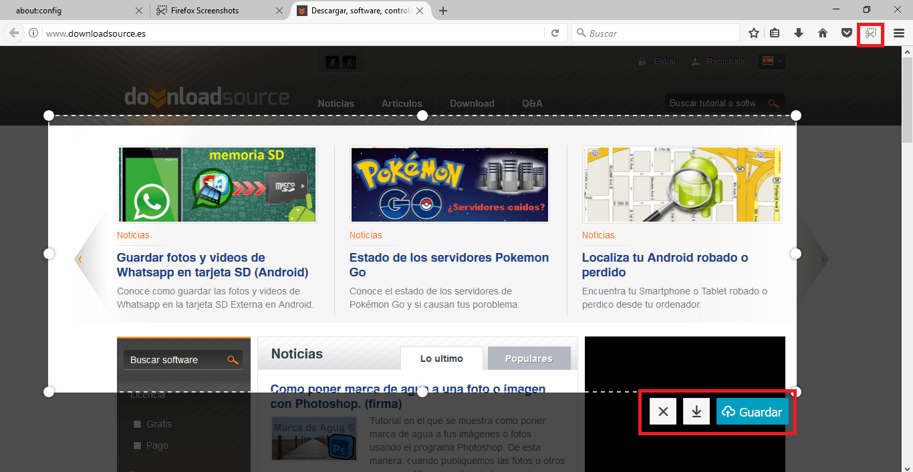
Task: Click the scrollbar up arrow
Action: [x=907, y=51]
